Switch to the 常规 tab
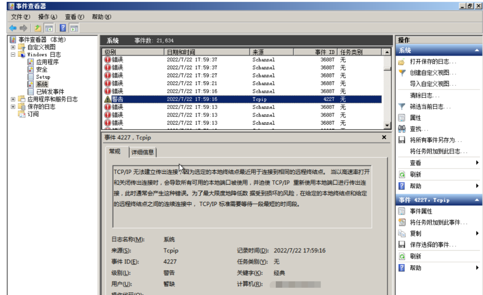Screen dimensions: 483x295 coord(115,151)
